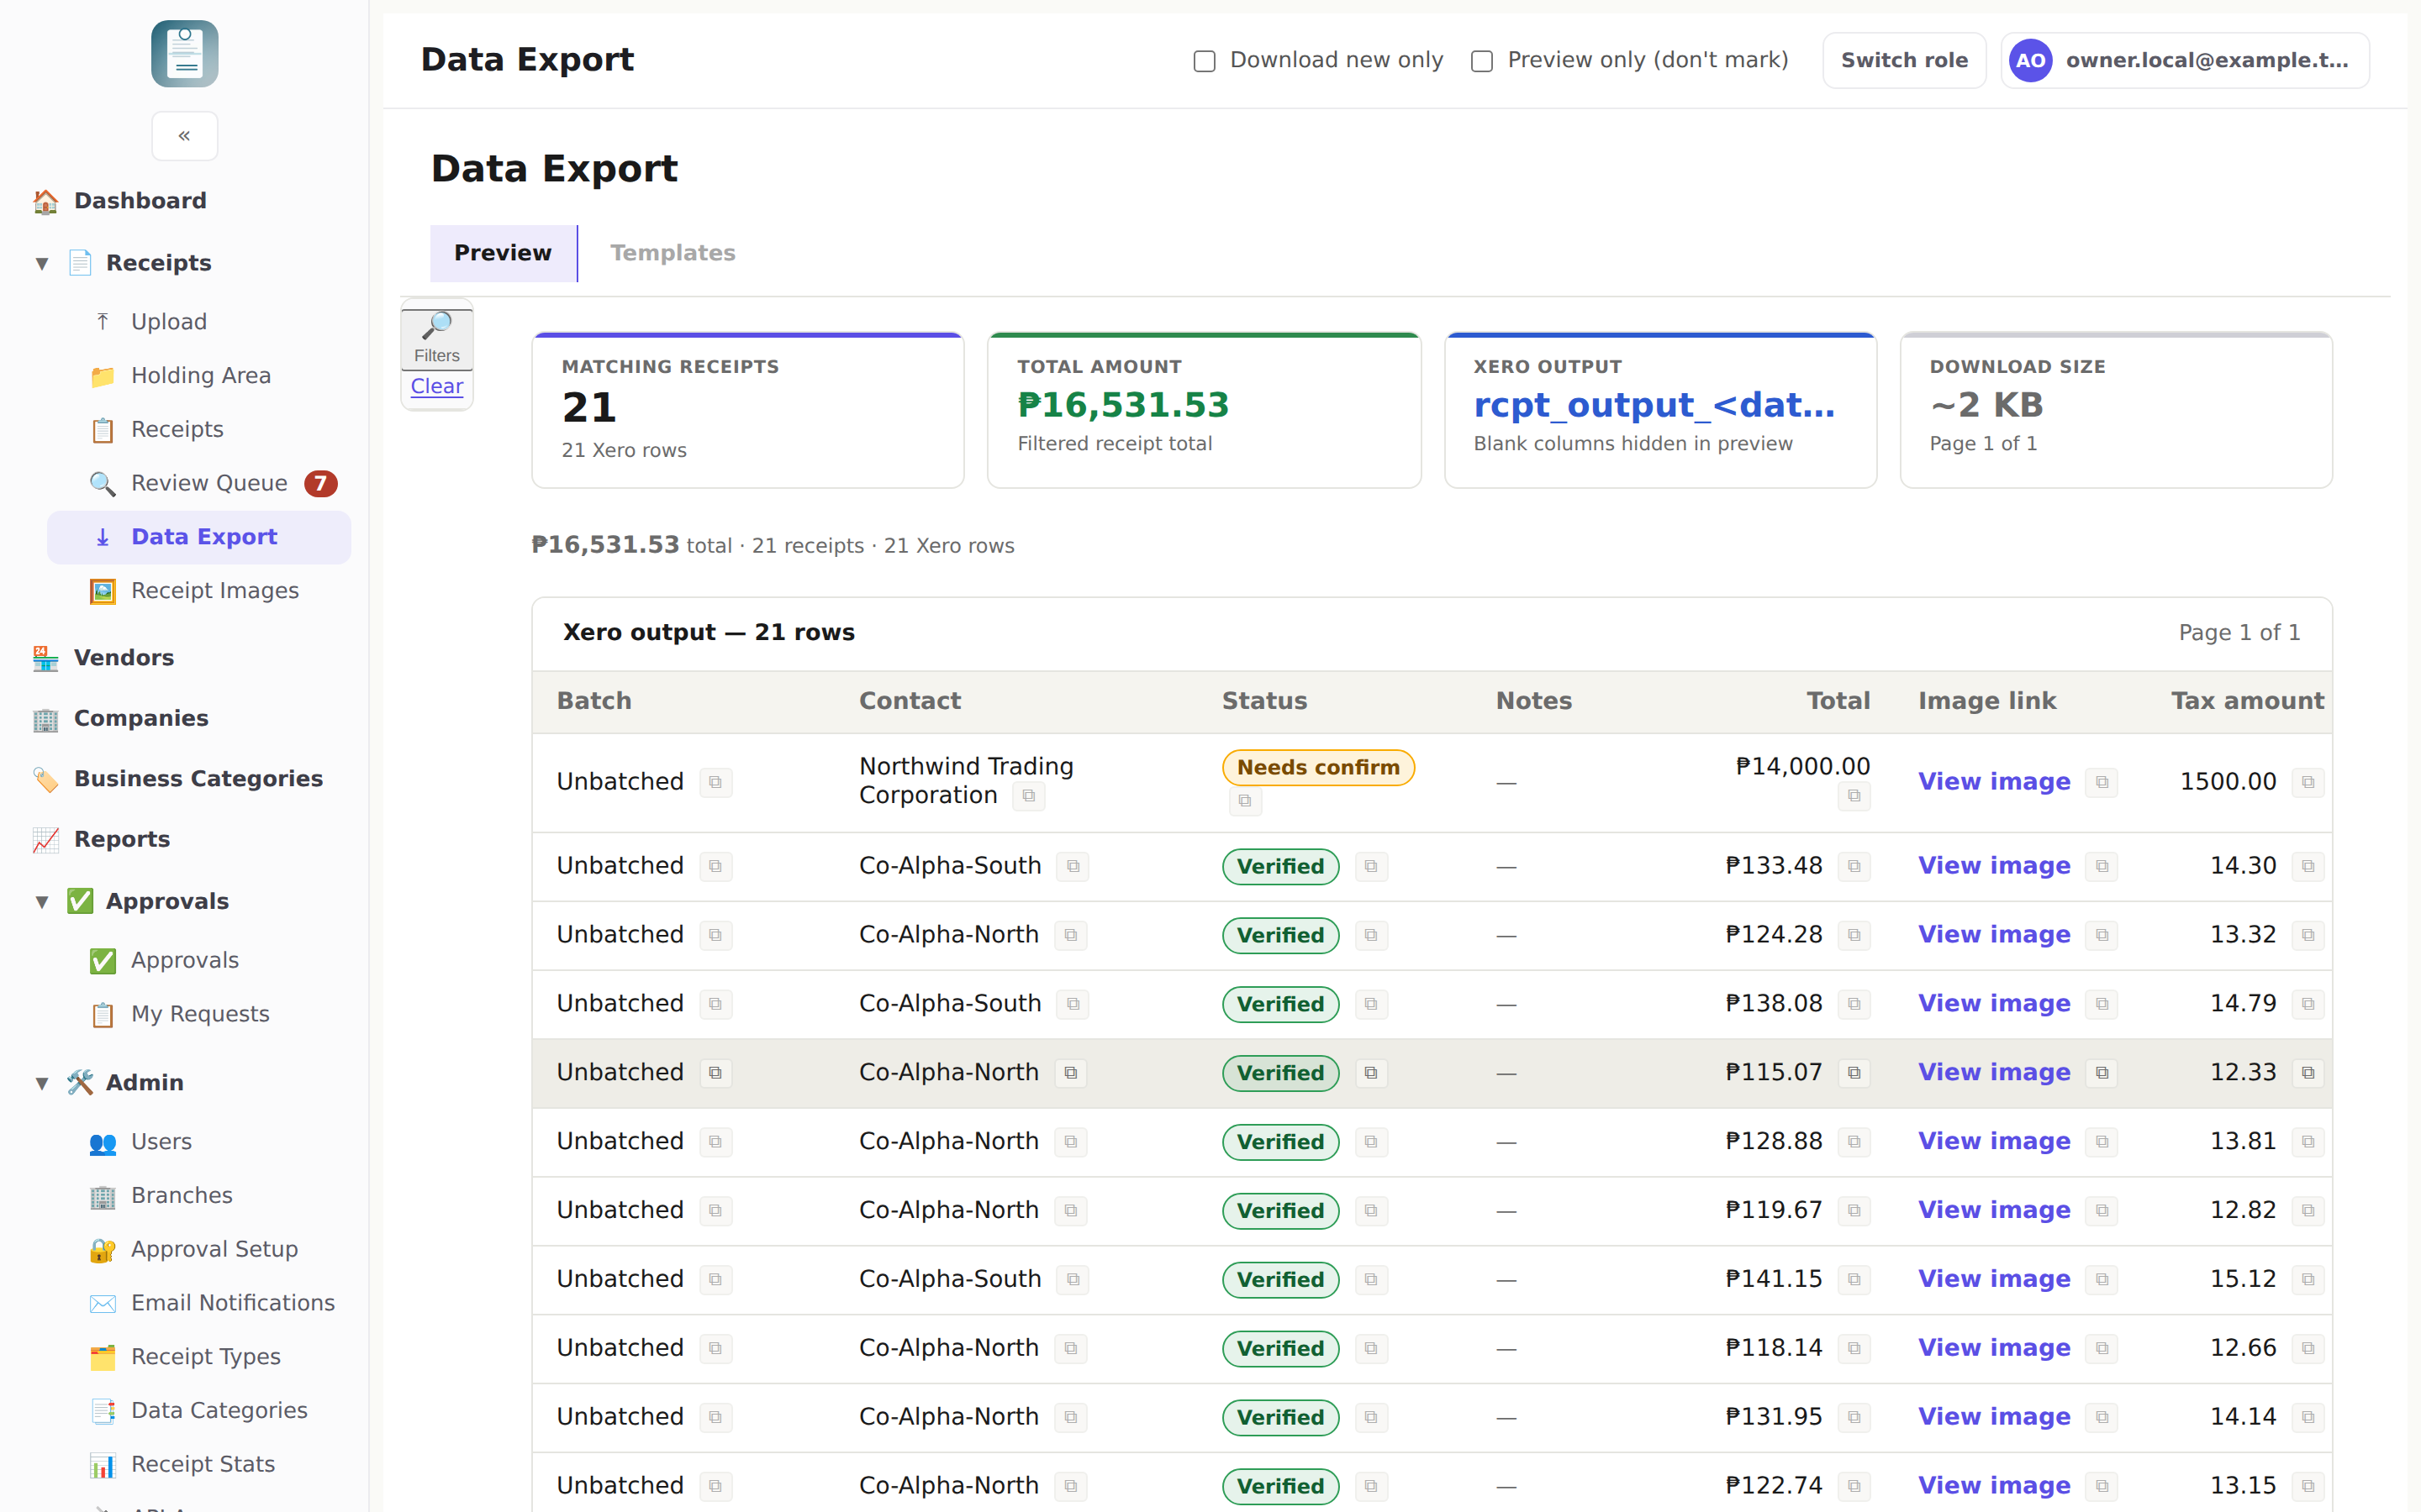This screenshot has height=1512, width=2421.
Task: Enable the Preview only (don't mark) checkbox
Action: [x=1482, y=61]
